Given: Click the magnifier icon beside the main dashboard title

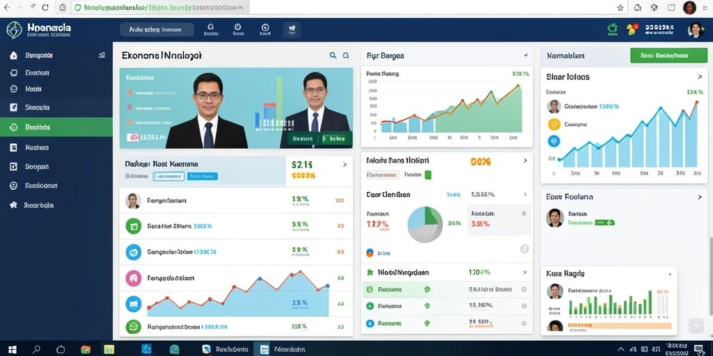Looking at the screenshot, I should coord(333,56).
